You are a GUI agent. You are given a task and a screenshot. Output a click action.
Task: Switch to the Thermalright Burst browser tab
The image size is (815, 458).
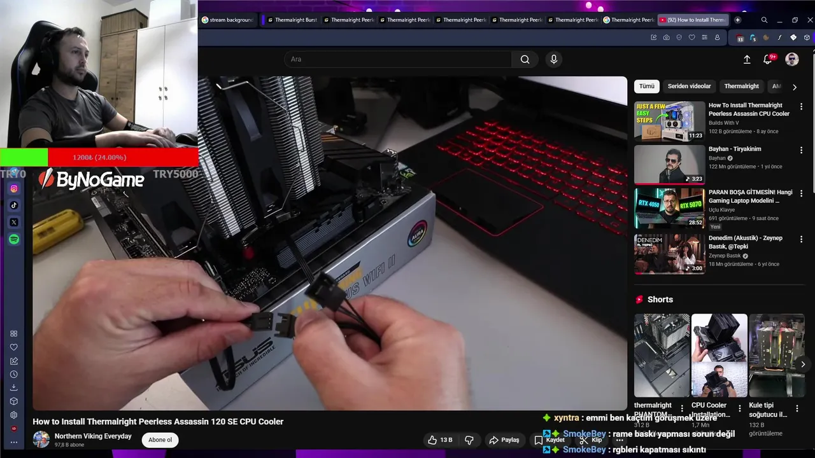[292, 20]
